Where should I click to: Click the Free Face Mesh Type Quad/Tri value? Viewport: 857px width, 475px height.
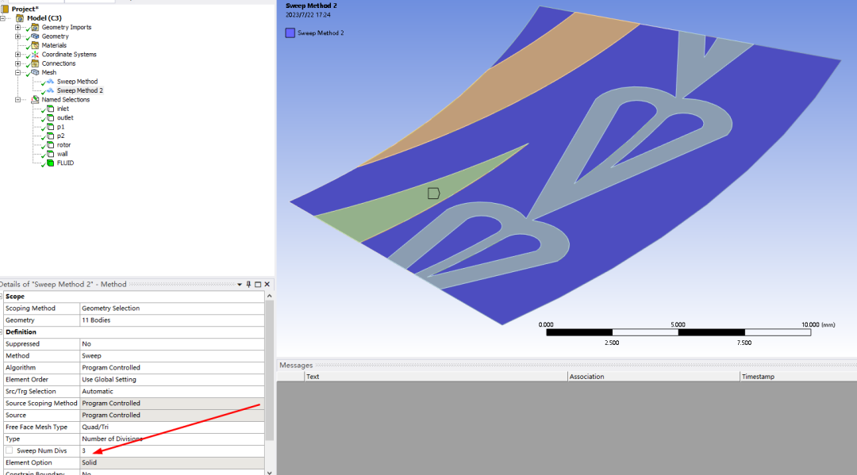point(172,427)
